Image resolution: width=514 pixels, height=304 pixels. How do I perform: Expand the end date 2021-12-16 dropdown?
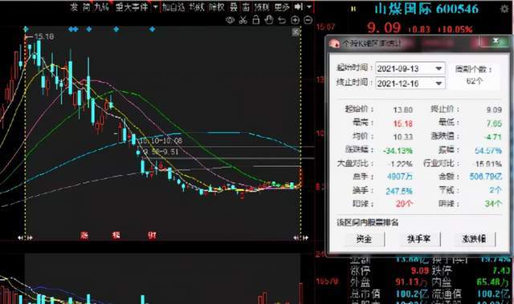pyautogui.click(x=439, y=83)
